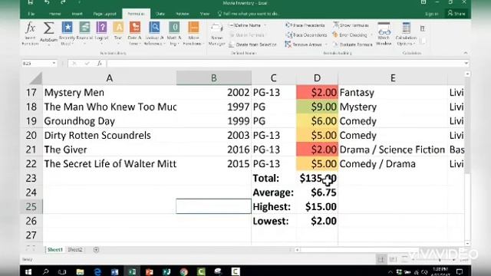Click the Share button
The width and height of the screenshot is (491, 276).
tap(457, 14)
